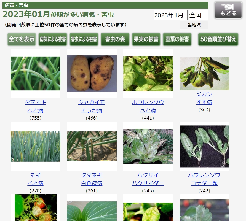Select the 害虫による被害 filter
This screenshot has height=221, width=246.
[84, 39]
